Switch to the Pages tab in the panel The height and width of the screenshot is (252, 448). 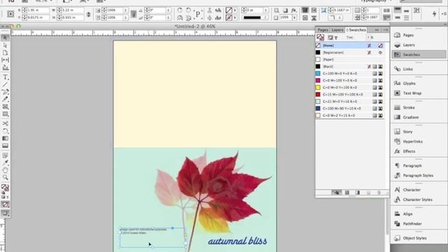[x=323, y=30]
